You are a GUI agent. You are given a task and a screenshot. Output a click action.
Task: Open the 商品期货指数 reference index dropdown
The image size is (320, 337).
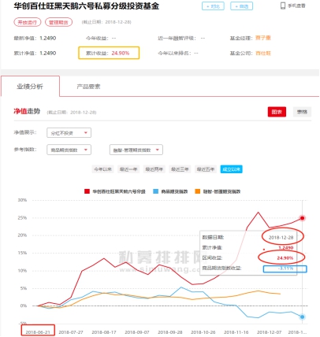(x=69, y=150)
